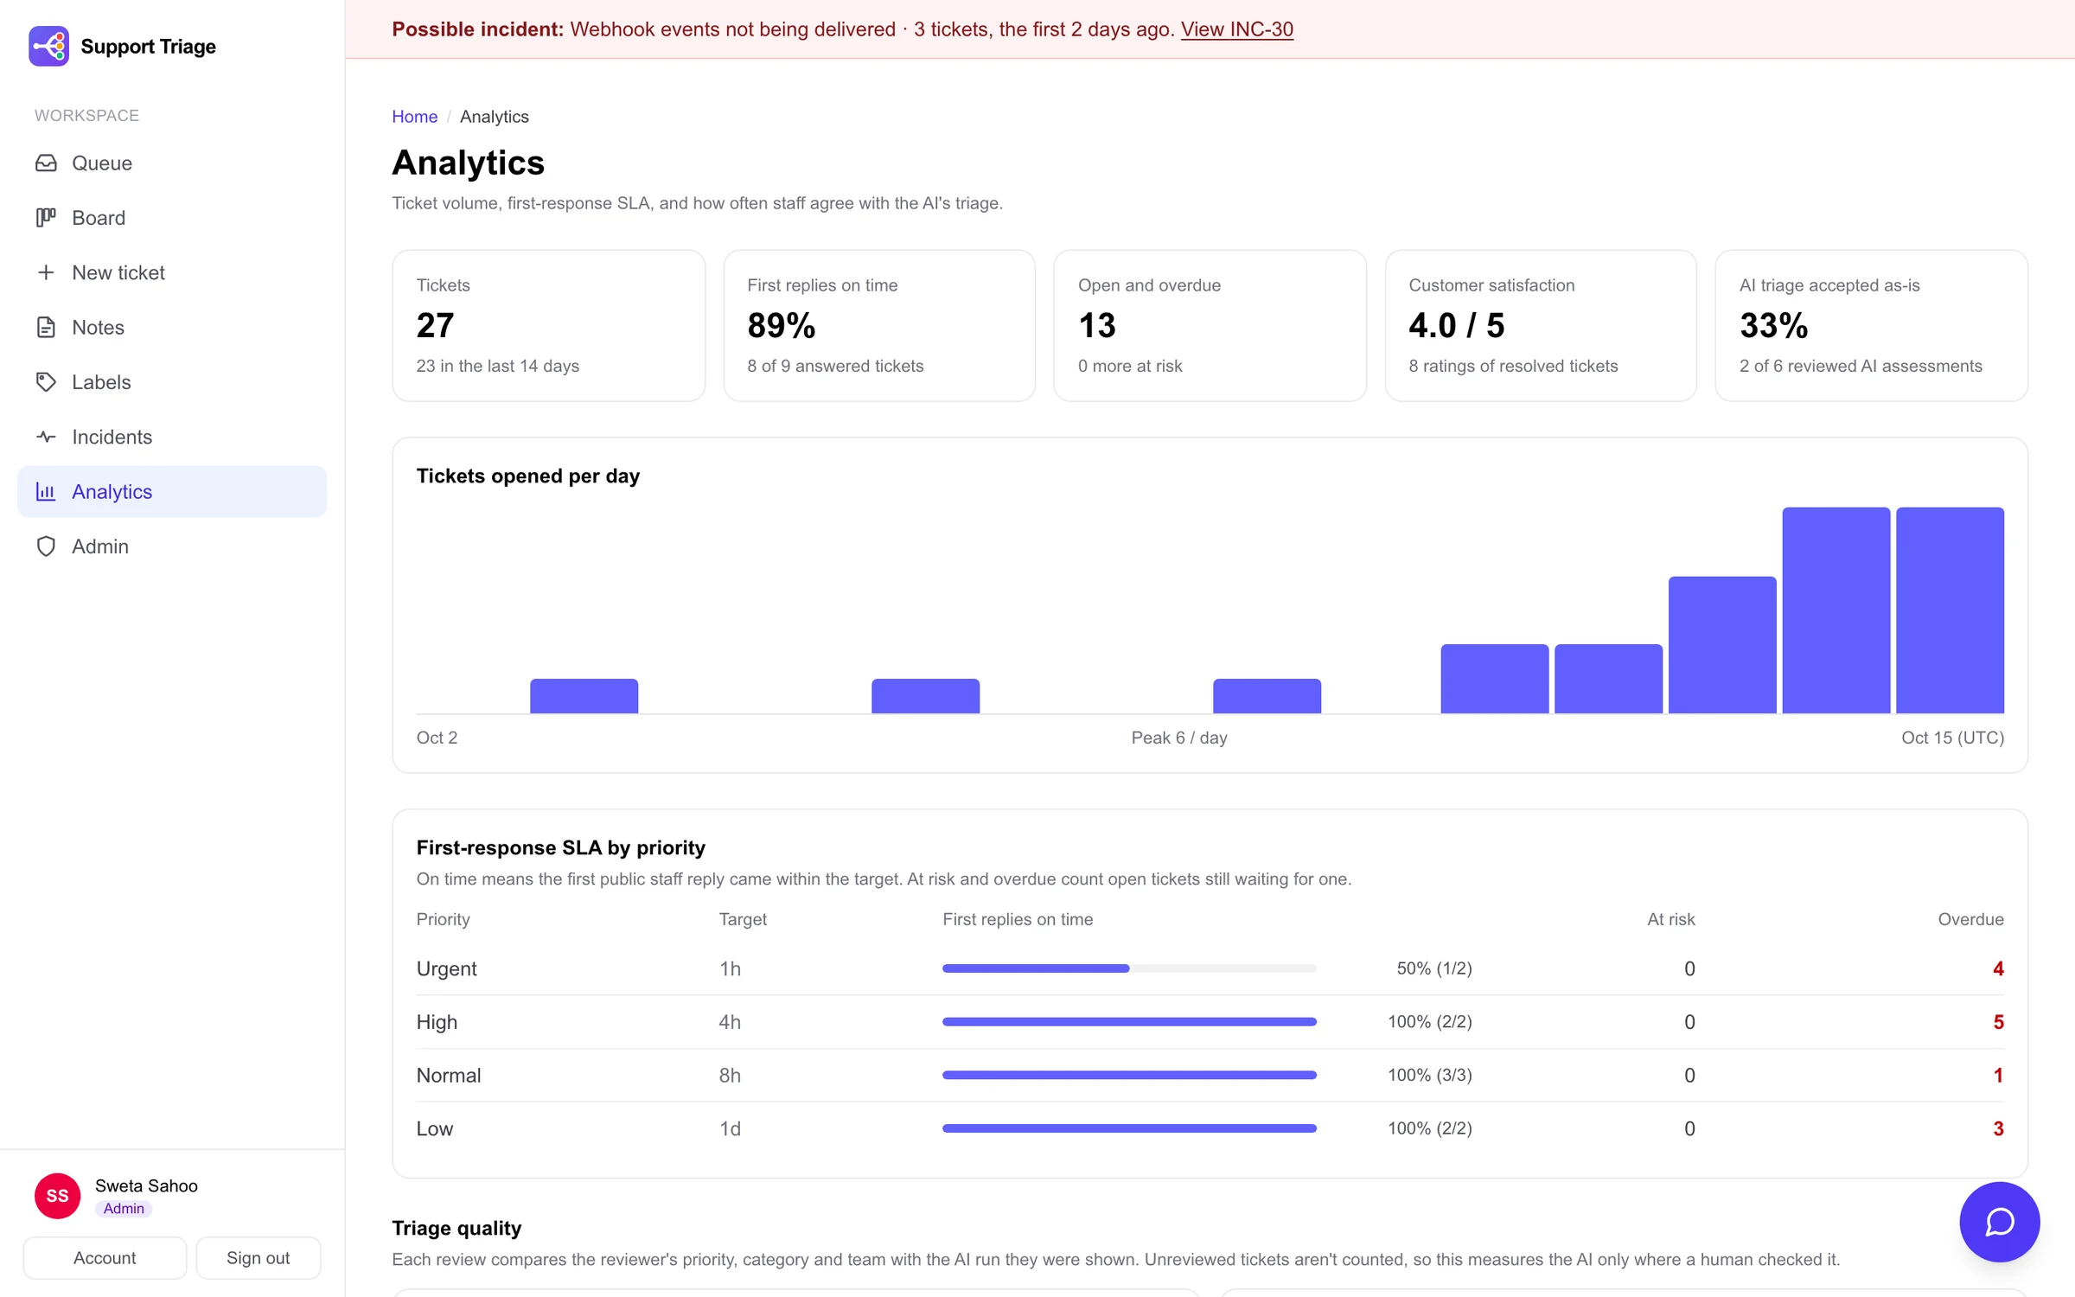
Task: Click the SS user avatar
Action: tap(57, 1196)
